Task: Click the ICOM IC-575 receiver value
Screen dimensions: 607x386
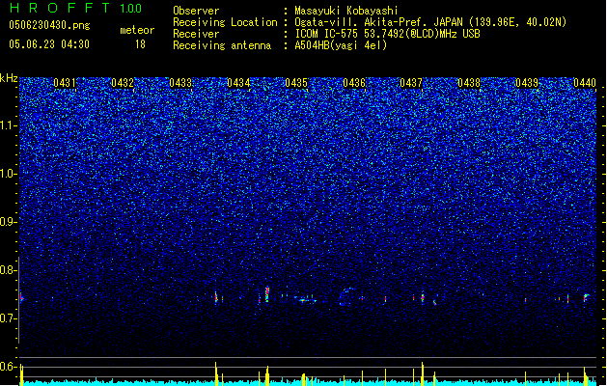Action: pyautogui.click(x=387, y=34)
